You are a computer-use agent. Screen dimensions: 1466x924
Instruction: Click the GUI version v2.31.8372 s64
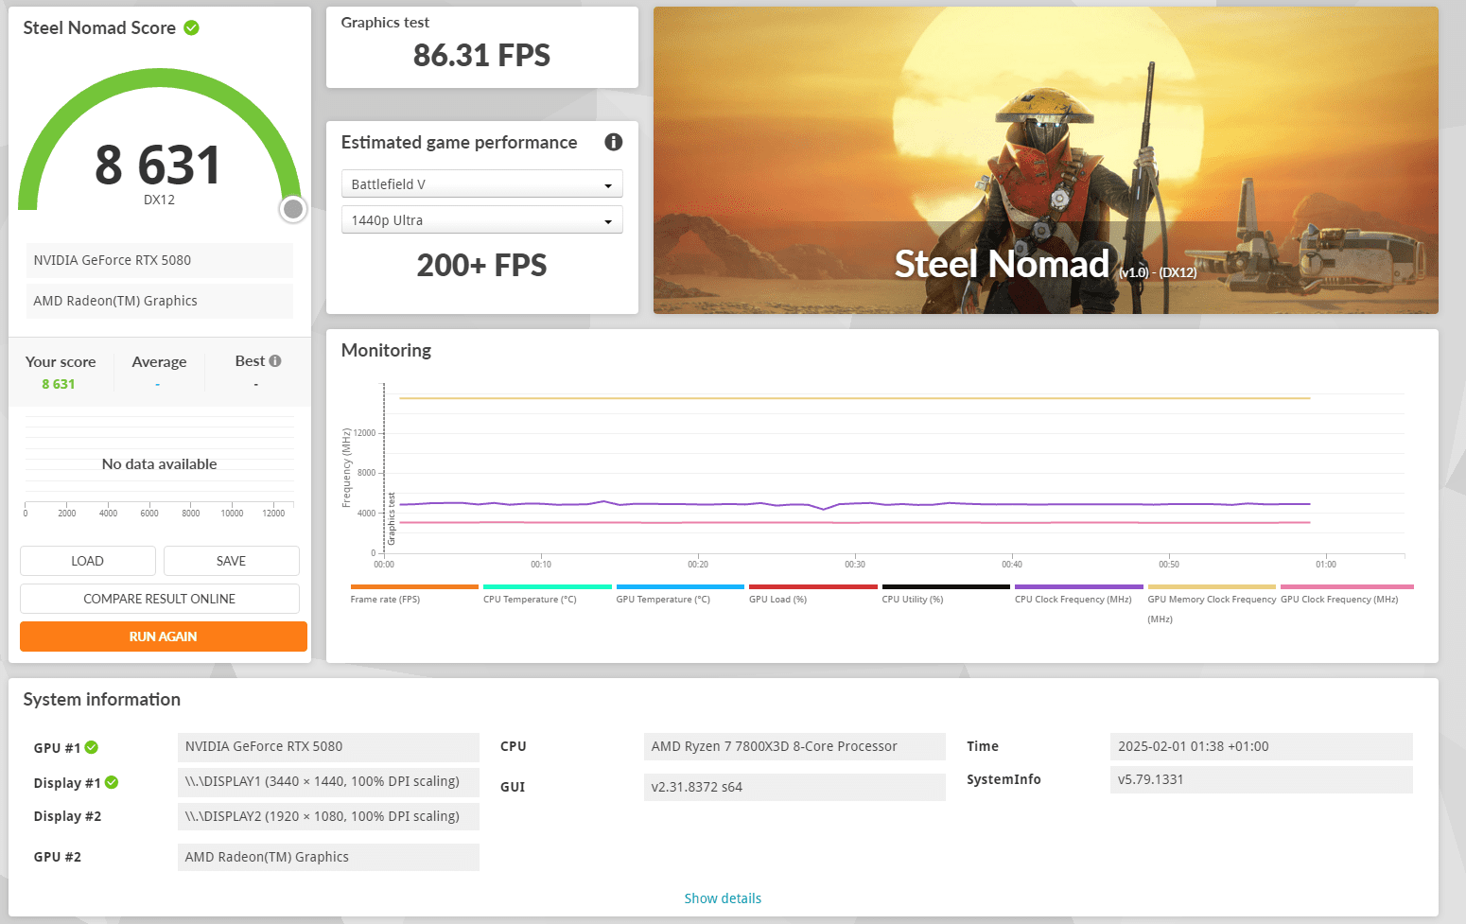[x=794, y=787]
